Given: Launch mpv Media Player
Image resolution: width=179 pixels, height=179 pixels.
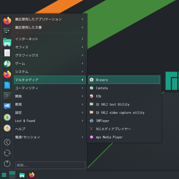Looking at the screenshot, I should [x=124, y=137].
